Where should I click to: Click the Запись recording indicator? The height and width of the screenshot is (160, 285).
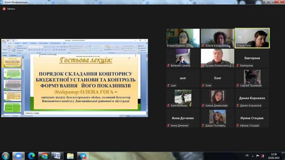[9, 8]
